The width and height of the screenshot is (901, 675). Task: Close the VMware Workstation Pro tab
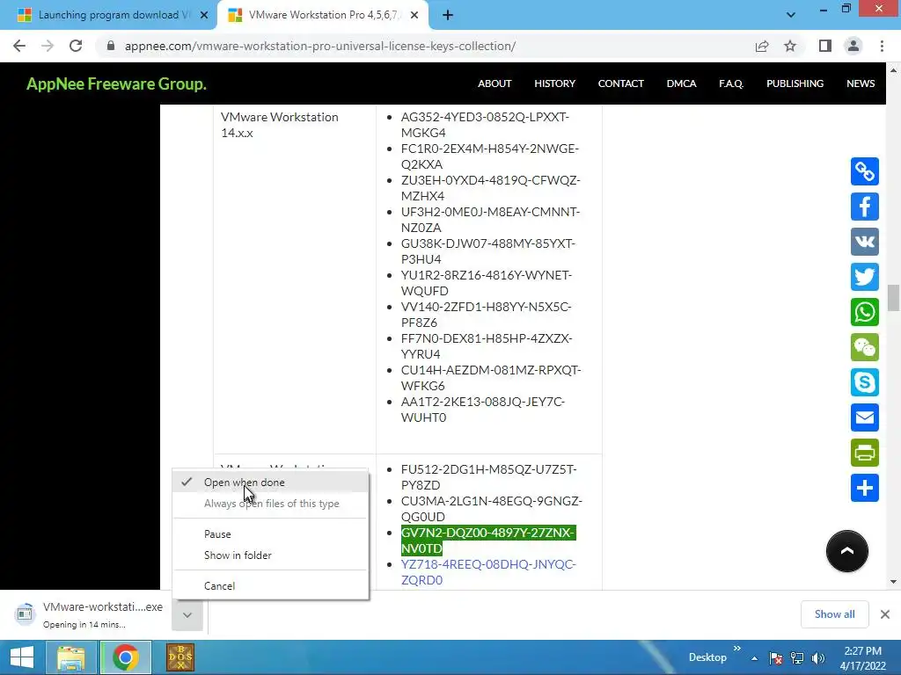coord(414,15)
